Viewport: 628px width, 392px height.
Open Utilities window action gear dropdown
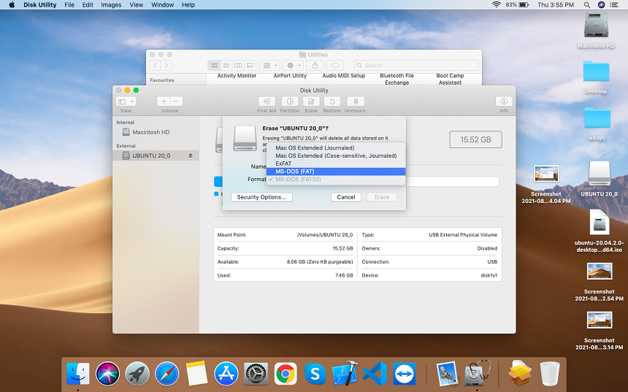(293, 65)
